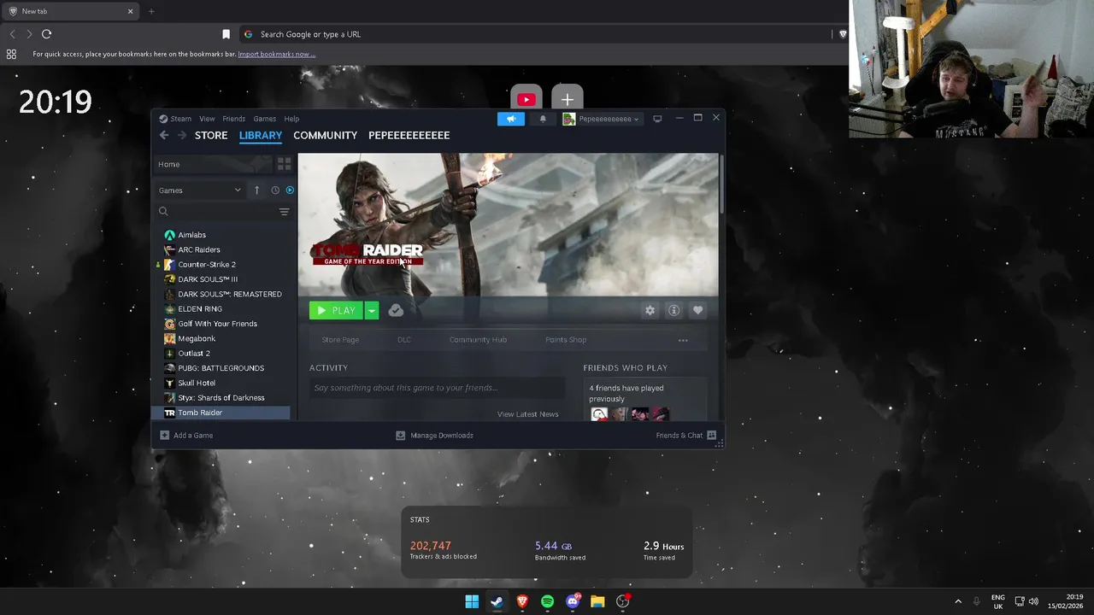Enter Big Picture mode via monitor icon
Image resolution: width=1094 pixels, height=615 pixels.
(x=657, y=119)
